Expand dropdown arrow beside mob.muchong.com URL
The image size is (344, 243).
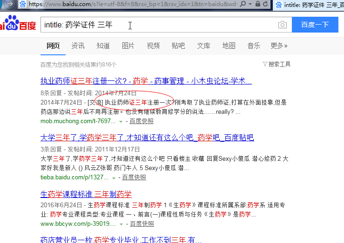click(x=121, y=122)
